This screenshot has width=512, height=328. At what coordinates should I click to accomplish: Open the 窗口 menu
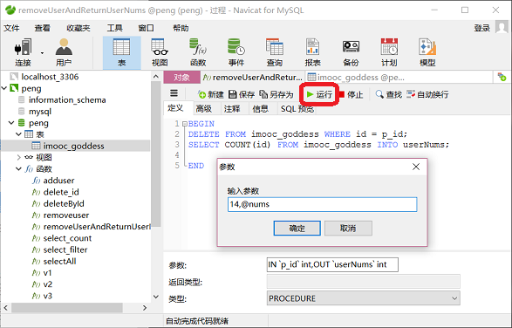[146, 28]
